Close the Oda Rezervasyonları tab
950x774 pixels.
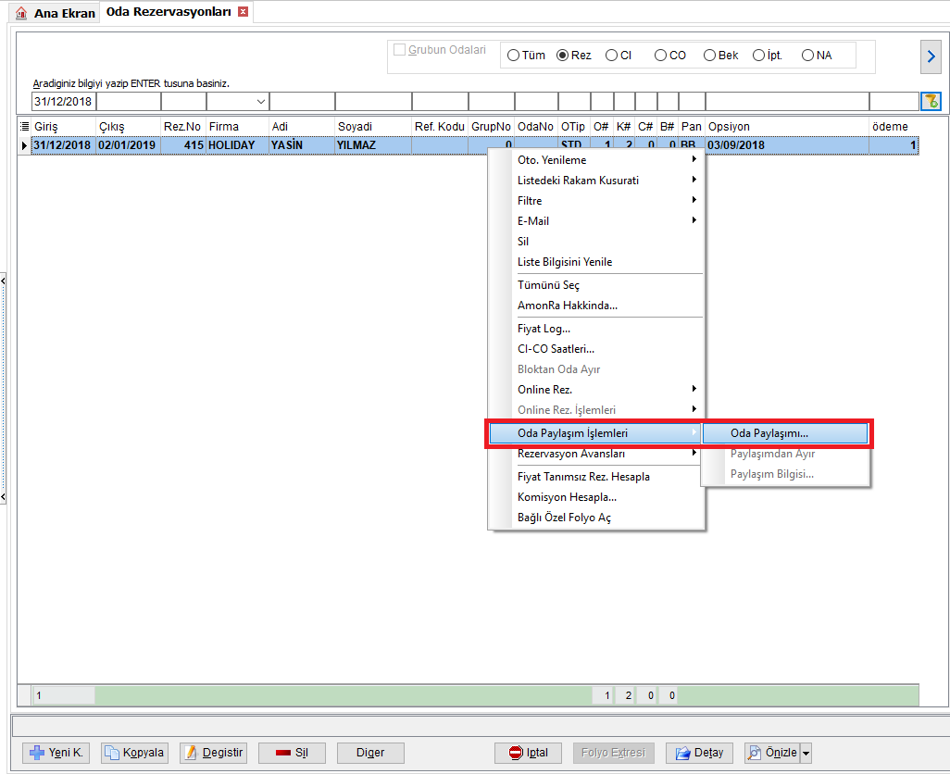tap(243, 11)
